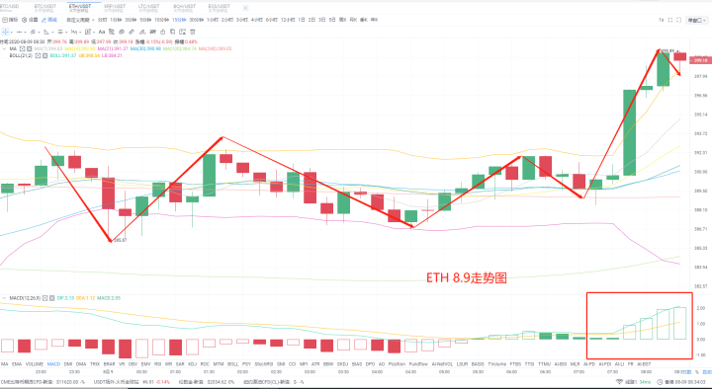The height and width of the screenshot is (389, 712).
Task: Select the parallel channel drawing tool
Action: pos(34,32)
